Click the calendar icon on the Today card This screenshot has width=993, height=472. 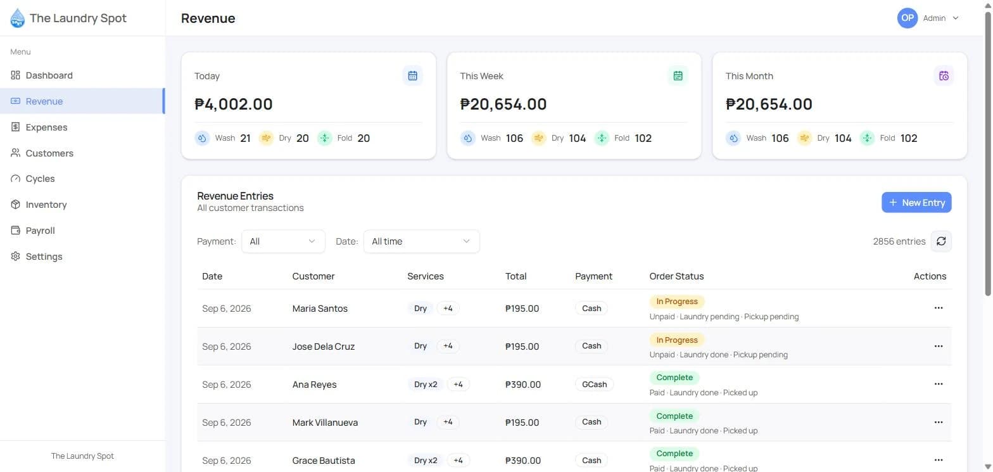coord(412,76)
